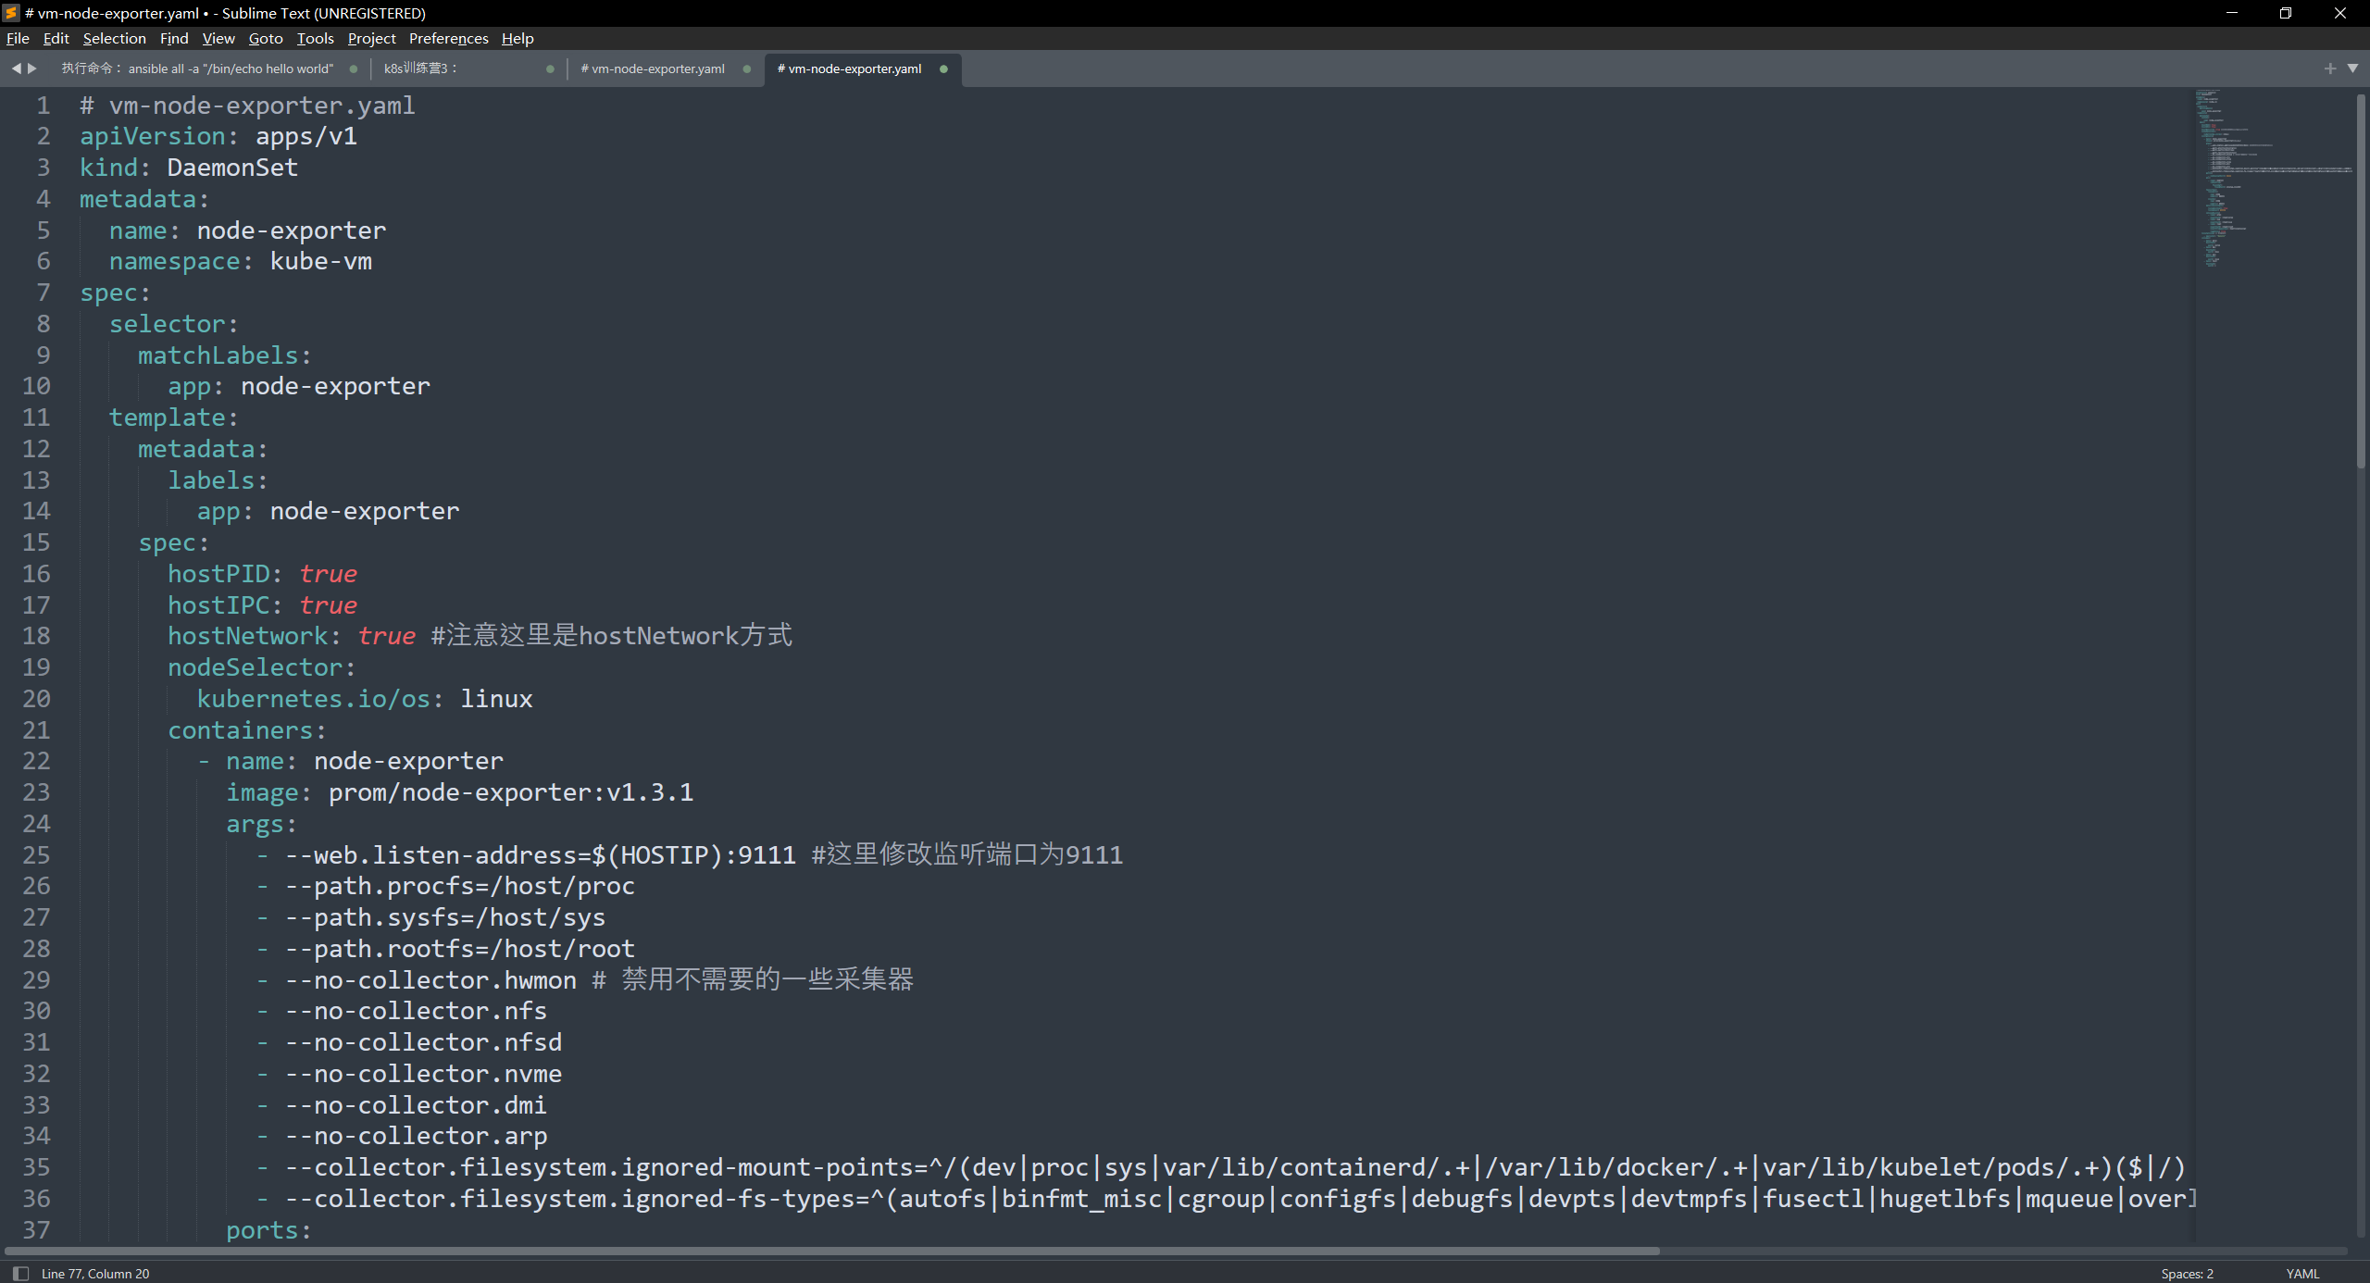Open the File menu
This screenshot has width=2370, height=1283.
point(18,38)
